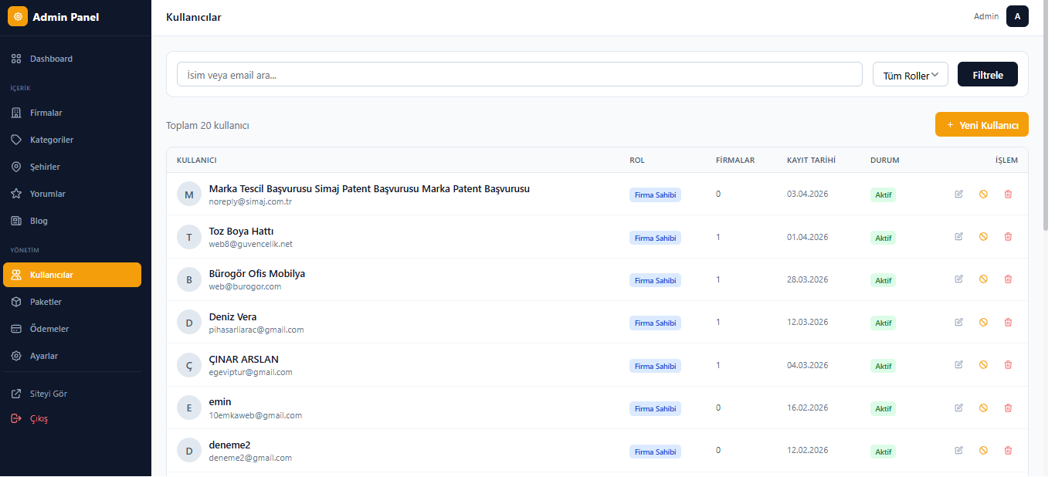Go to Ödemeler in the sidebar
The height and width of the screenshot is (477, 1055).
click(49, 329)
